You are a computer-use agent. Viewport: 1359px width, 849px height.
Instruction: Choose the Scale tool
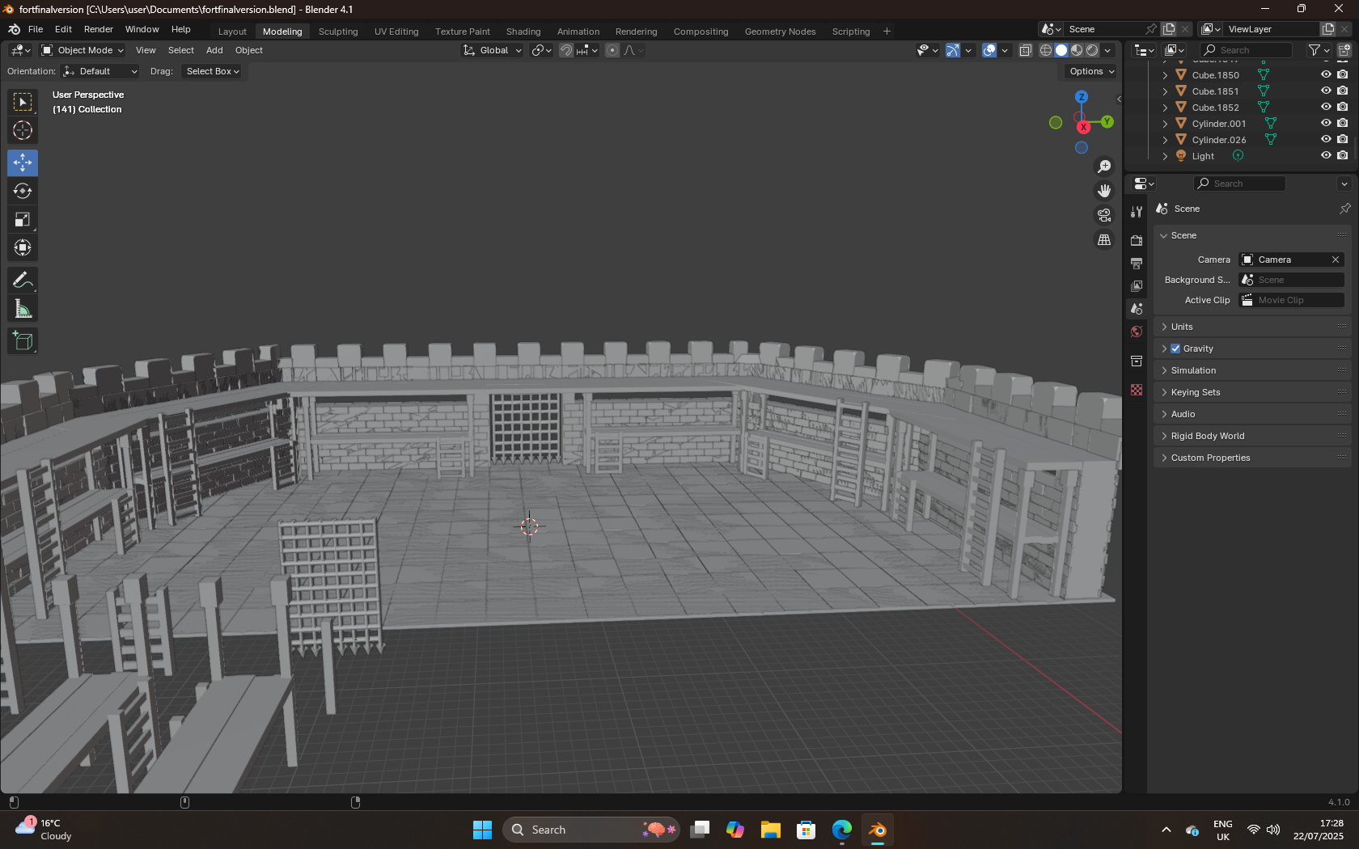pyautogui.click(x=23, y=219)
